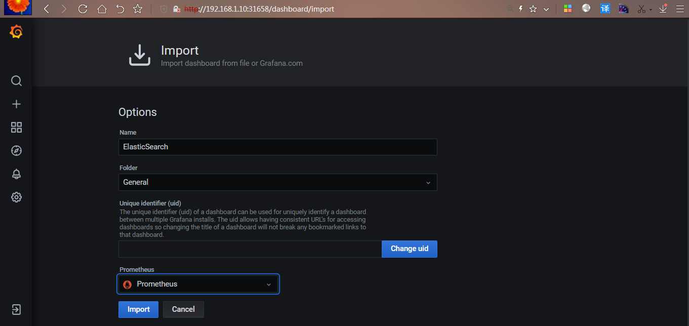
Task: Go to browser home page icon
Action: [x=102, y=9]
